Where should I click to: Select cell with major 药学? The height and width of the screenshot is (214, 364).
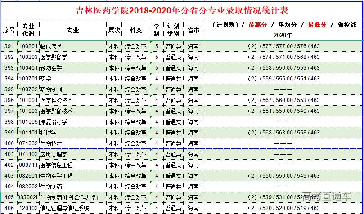pos(73,79)
